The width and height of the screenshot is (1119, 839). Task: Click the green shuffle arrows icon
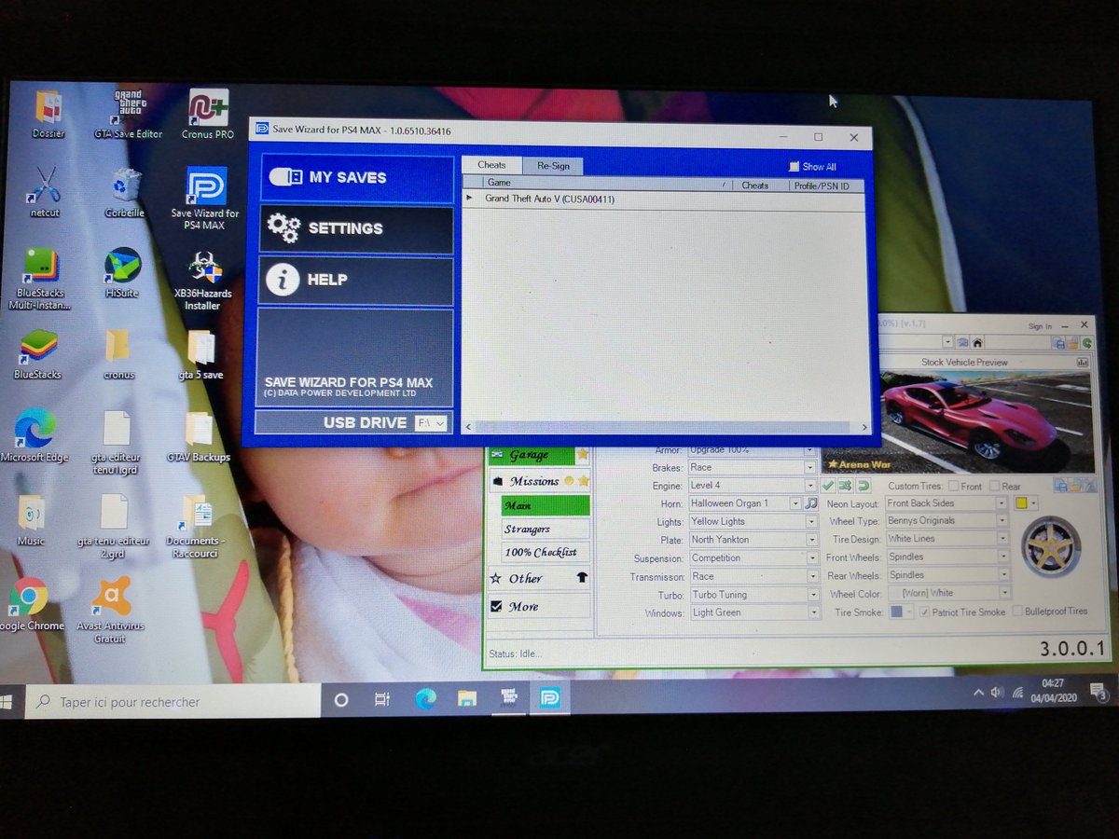845,486
